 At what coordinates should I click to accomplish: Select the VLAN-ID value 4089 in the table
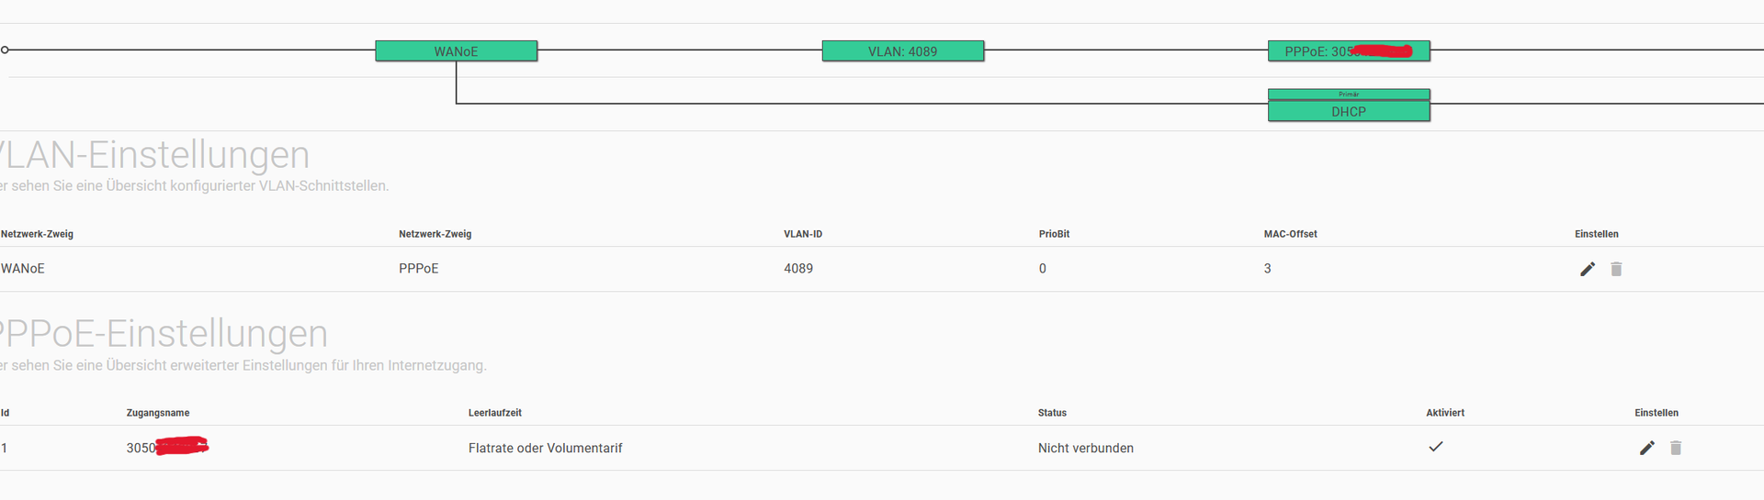[798, 269]
